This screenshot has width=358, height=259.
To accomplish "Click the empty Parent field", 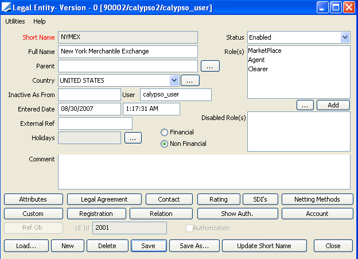I will click(128, 66).
